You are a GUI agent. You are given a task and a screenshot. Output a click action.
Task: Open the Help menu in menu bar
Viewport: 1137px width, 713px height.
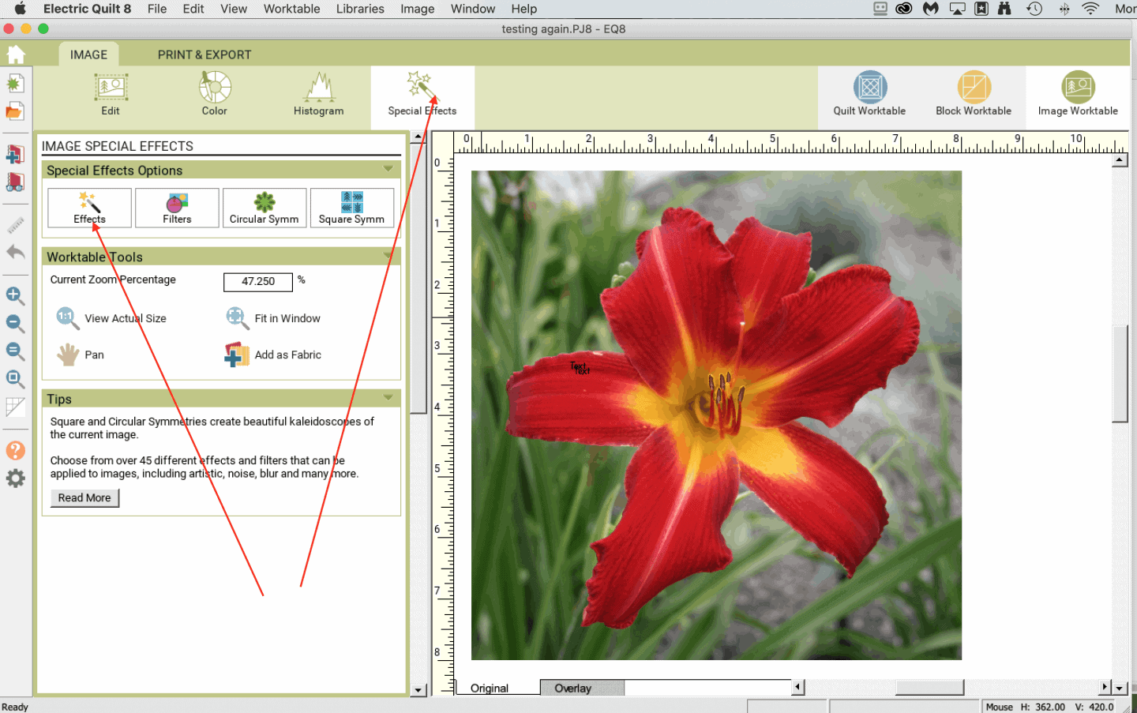pyautogui.click(x=523, y=9)
